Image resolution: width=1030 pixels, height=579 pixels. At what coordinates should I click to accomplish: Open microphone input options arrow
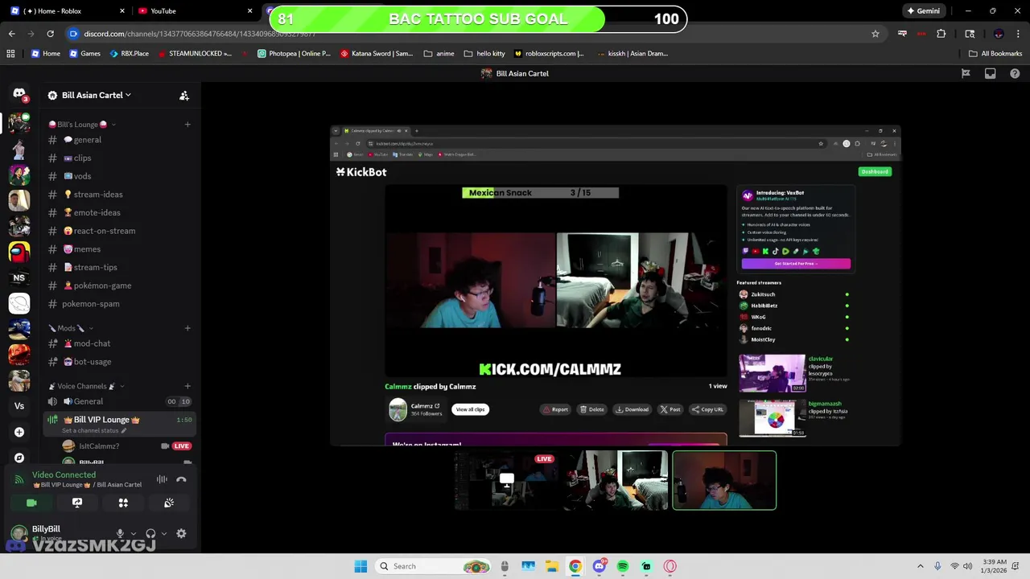pyautogui.click(x=134, y=533)
